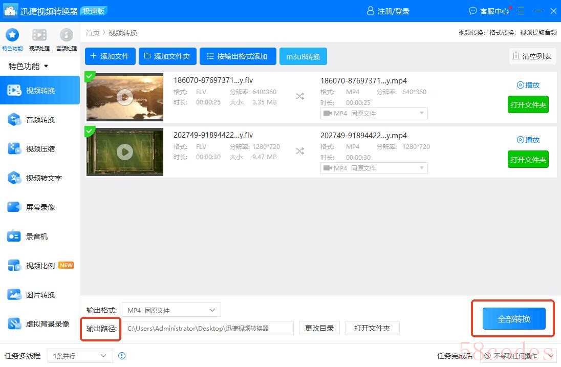
Task: Click the app logo in title bar
Action: point(10,11)
